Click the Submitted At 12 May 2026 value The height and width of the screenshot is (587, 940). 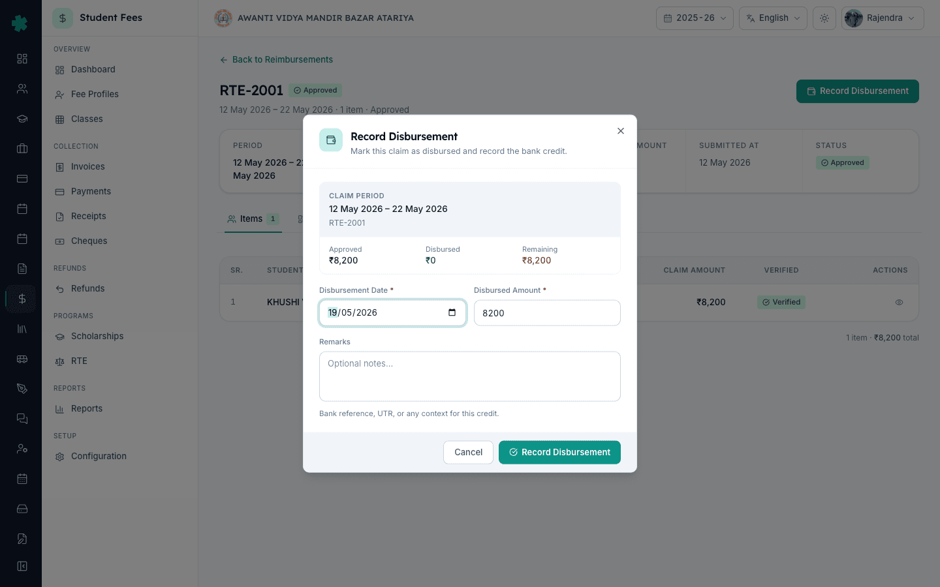coord(725,162)
